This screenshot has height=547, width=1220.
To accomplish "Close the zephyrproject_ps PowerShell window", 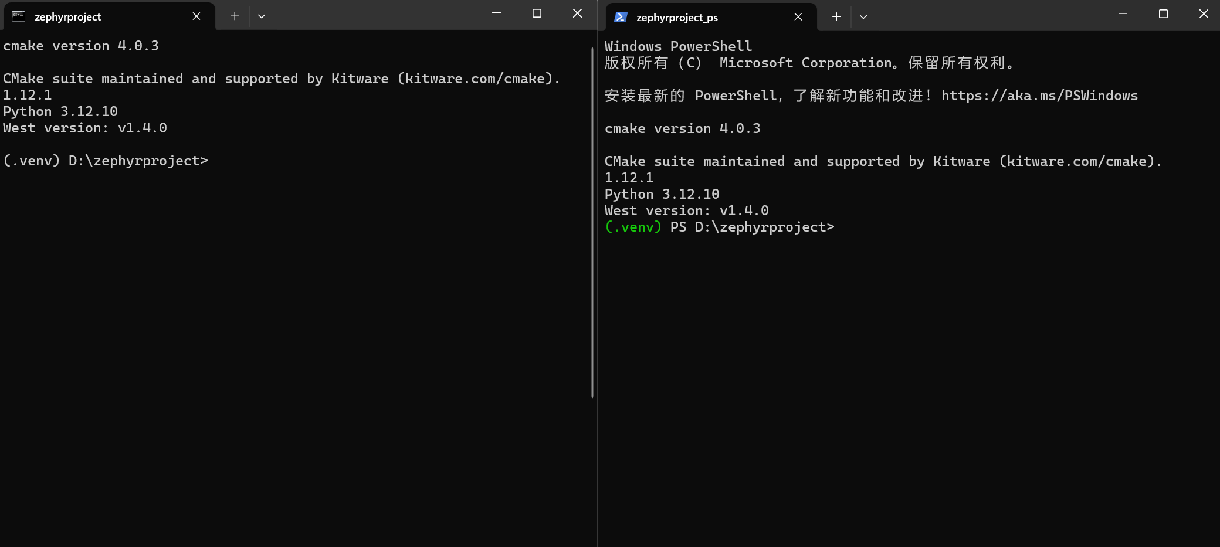I will pyautogui.click(x=1204, y=14).
